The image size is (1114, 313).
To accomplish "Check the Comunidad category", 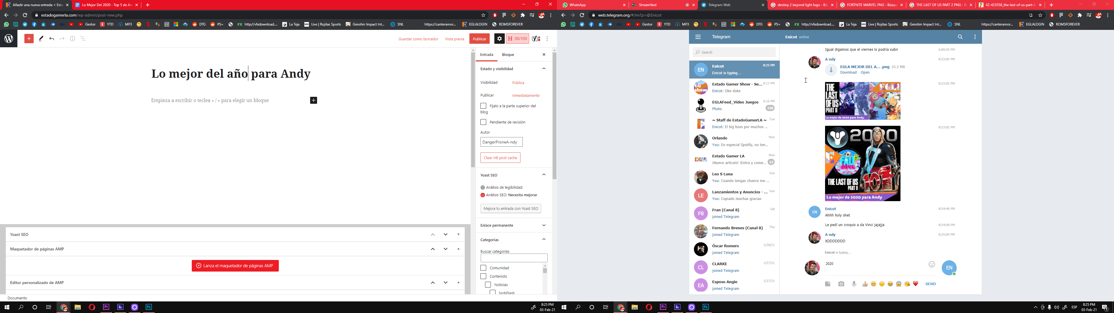I will (x=484, y=267).
